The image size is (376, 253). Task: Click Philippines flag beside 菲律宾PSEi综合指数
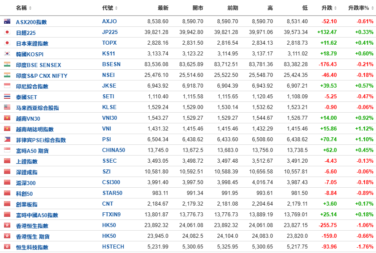tap(7, 139)
